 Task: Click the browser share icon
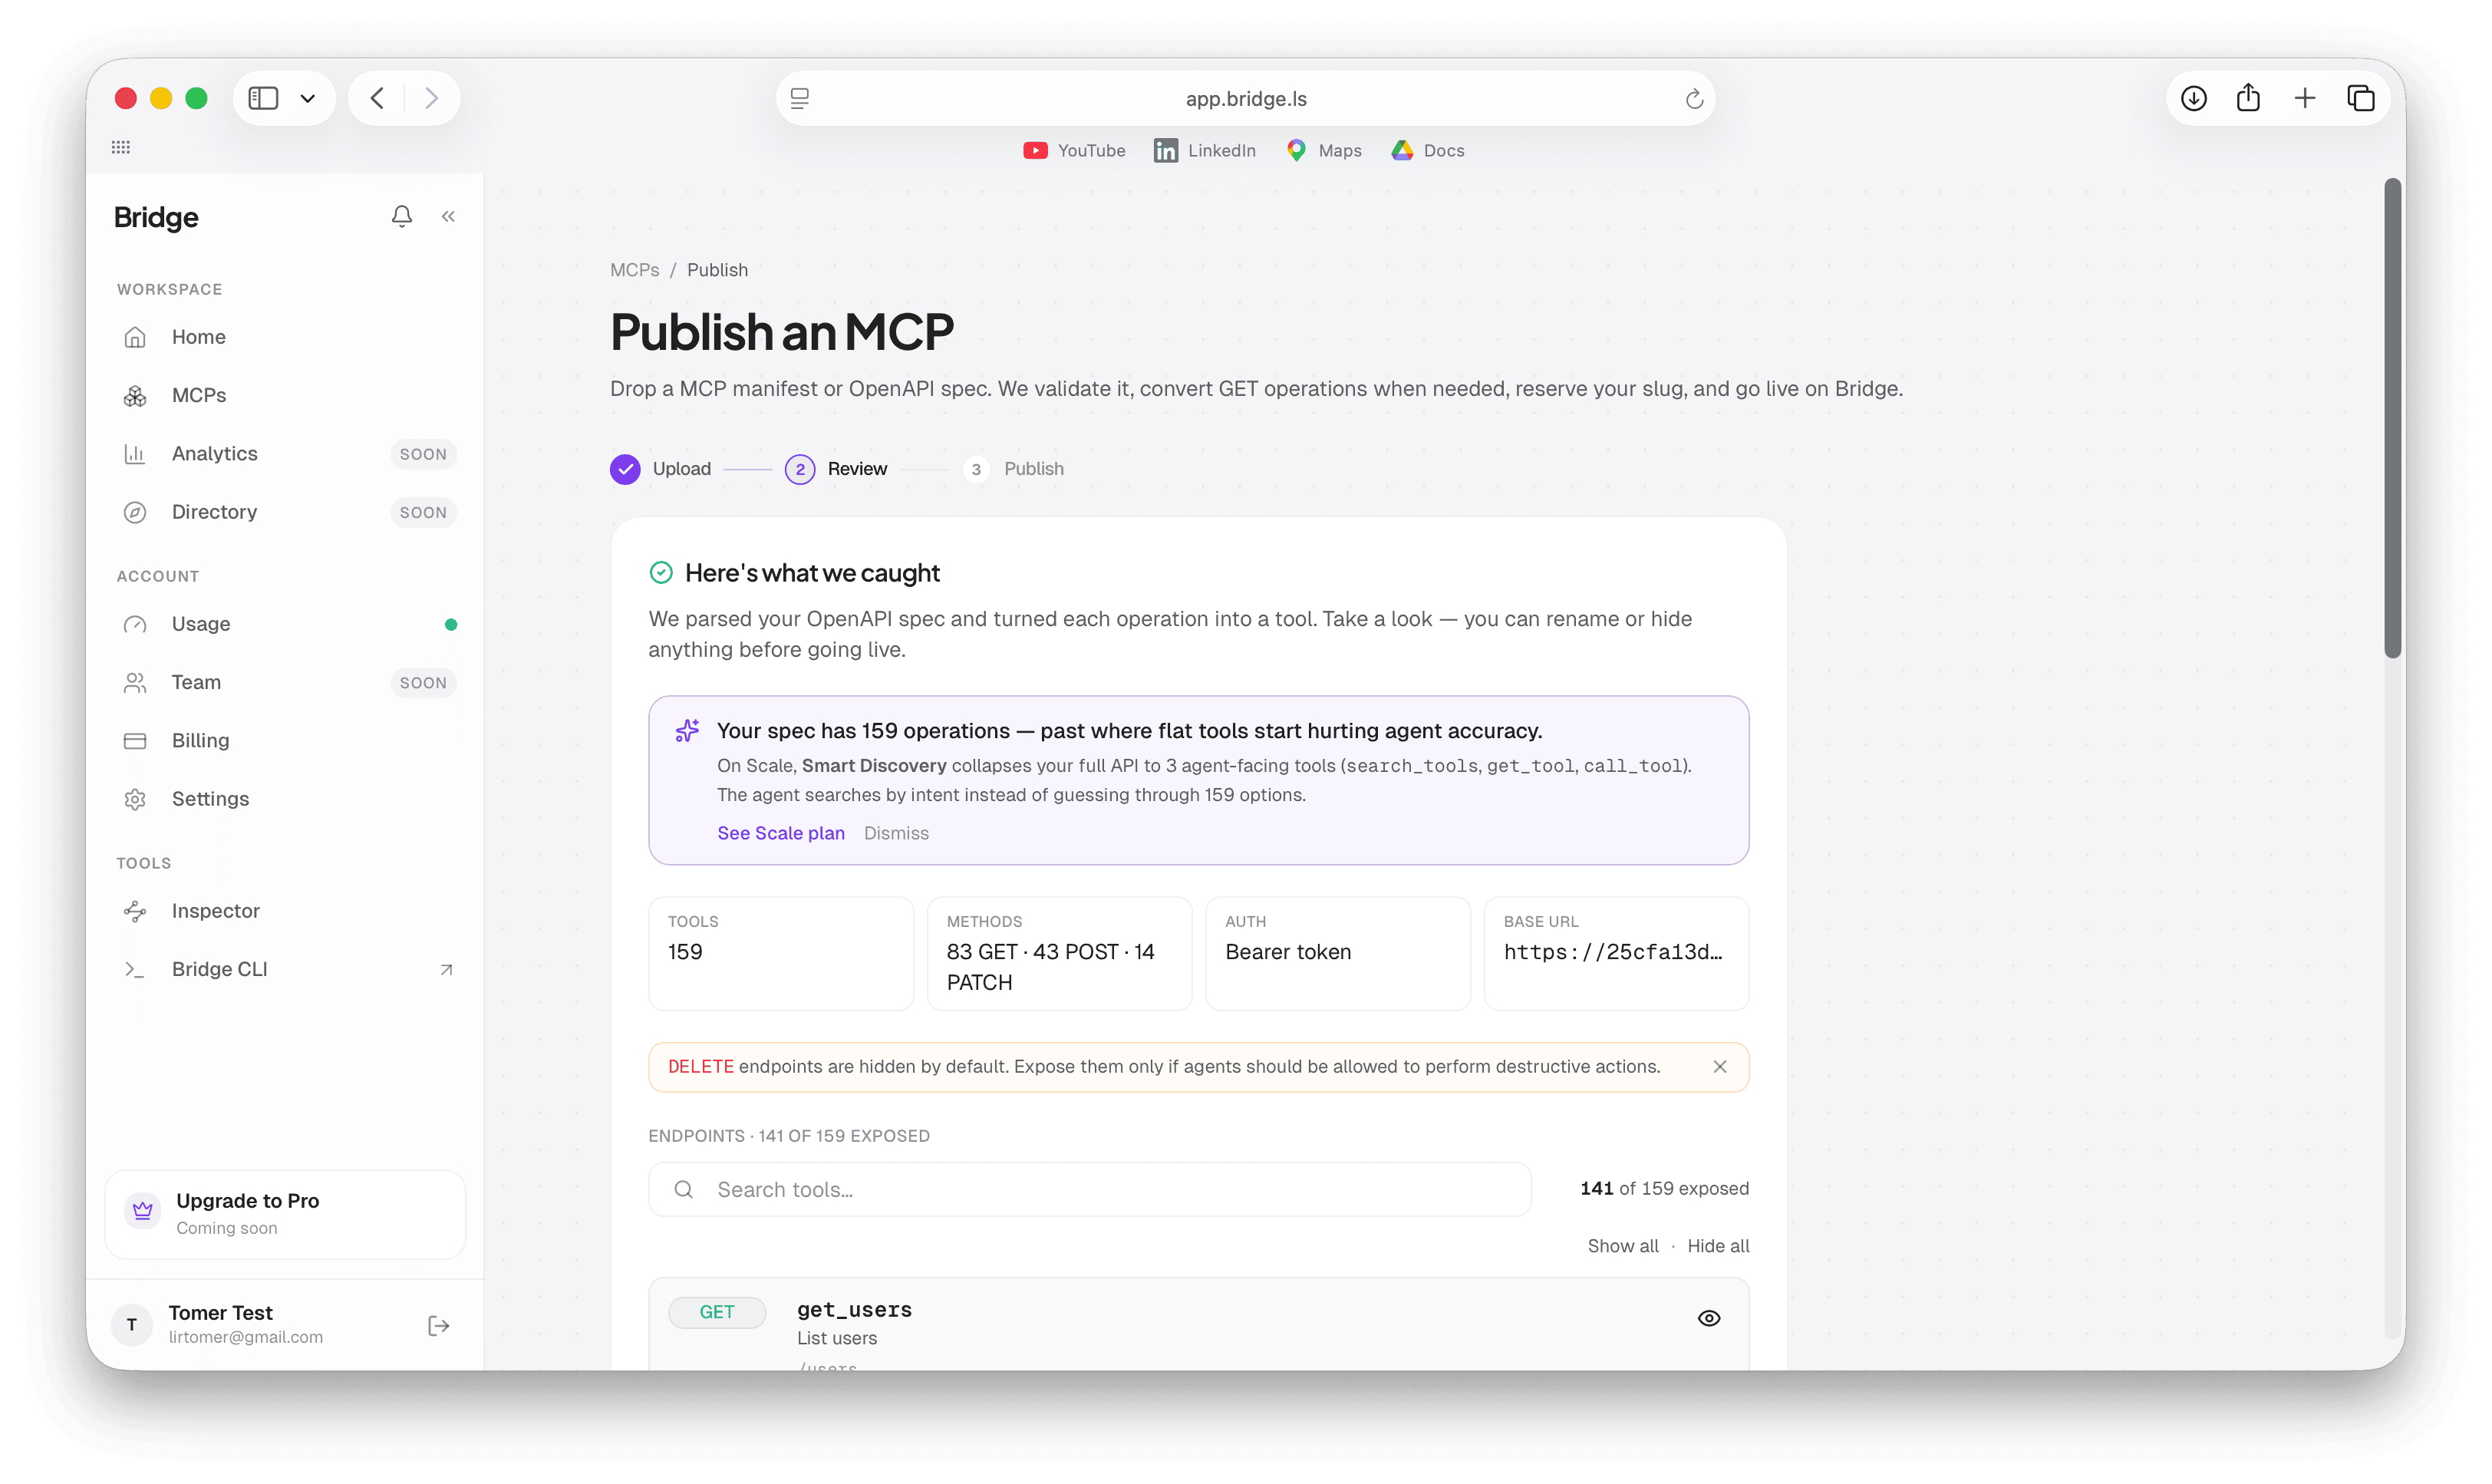click(2249, 97)
